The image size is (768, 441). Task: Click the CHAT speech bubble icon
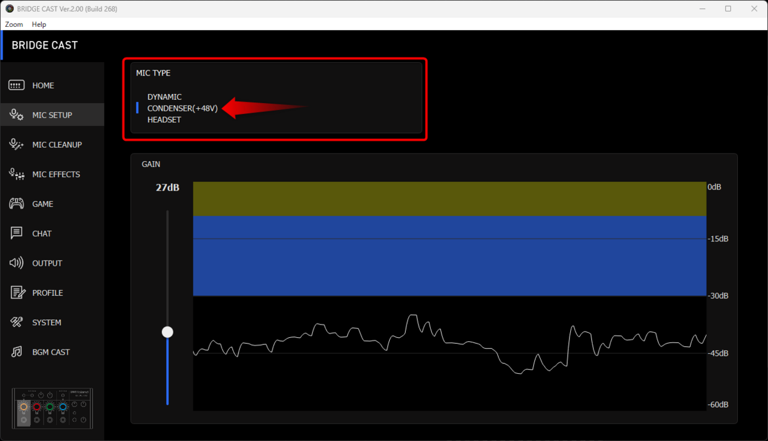(17, 233)
